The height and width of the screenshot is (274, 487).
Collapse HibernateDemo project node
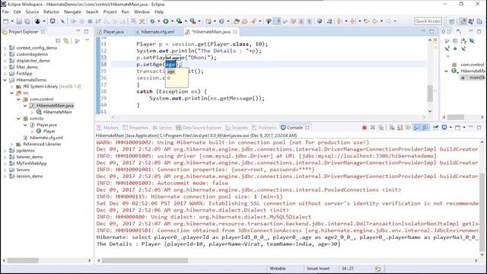(5, 80)
